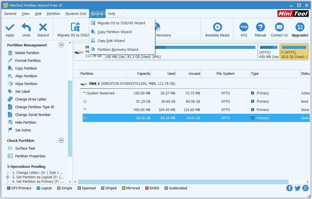Select Align Partition action
The image size is (312, 199).
click(26, 76)
